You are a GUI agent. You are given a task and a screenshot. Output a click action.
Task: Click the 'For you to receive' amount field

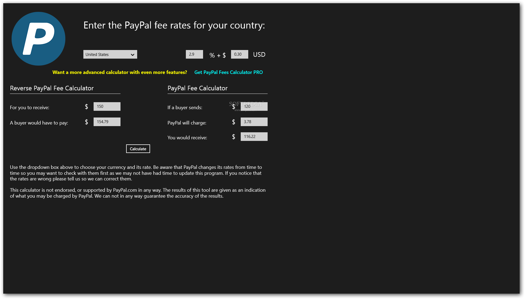(107, 106)
